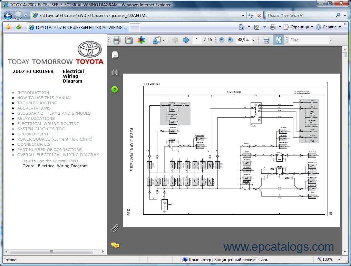
Task: Open the 48,9% zoom level dropdown
Action: 253,40
